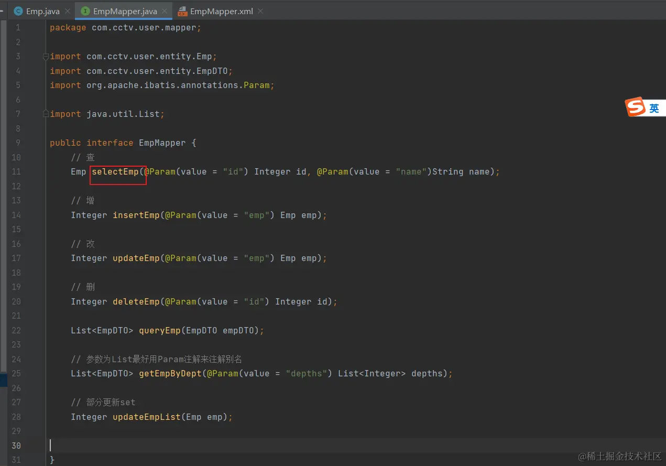The height and width of the screenshot is (466, 666).
Task: Click line number 11 in the gutter
Action: tap(16, 171)
